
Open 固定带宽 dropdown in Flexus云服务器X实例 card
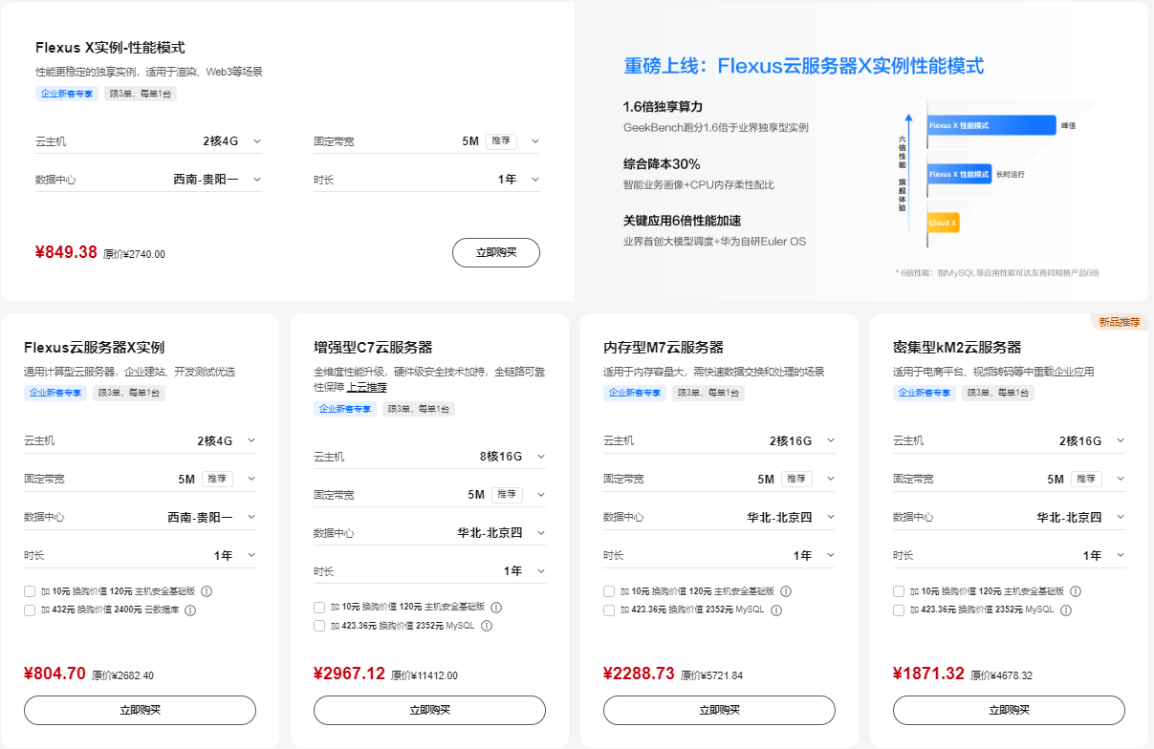tap(141, 480)
